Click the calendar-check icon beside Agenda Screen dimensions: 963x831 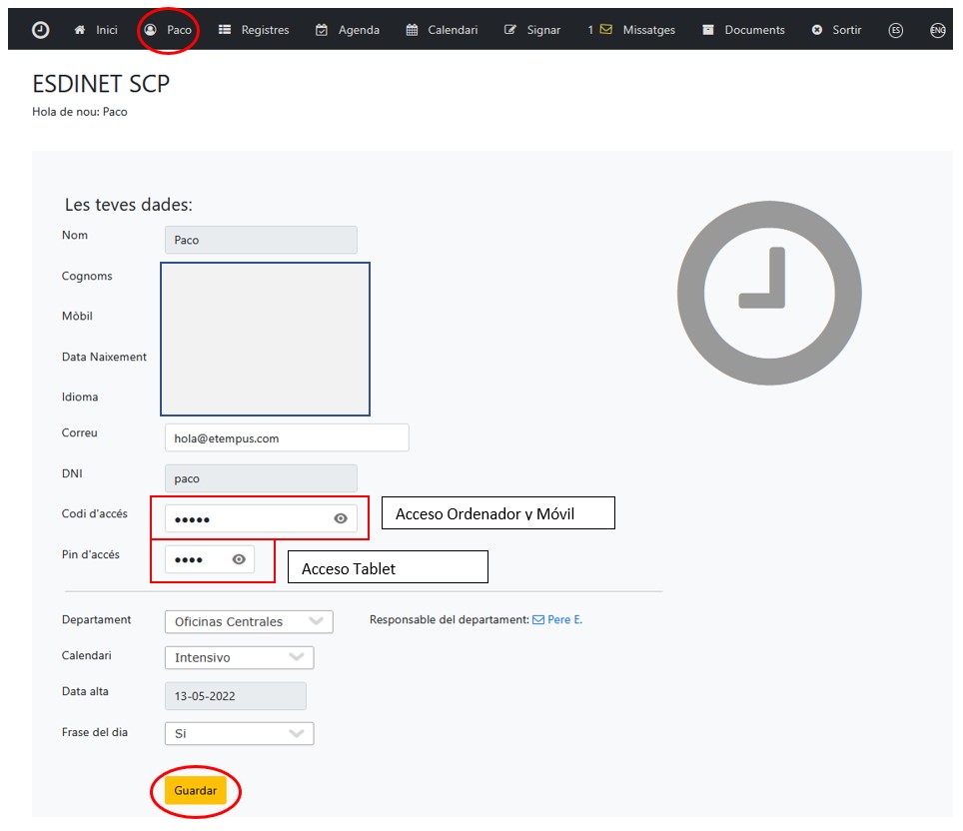pyautogui.click(x=322, y=30)
